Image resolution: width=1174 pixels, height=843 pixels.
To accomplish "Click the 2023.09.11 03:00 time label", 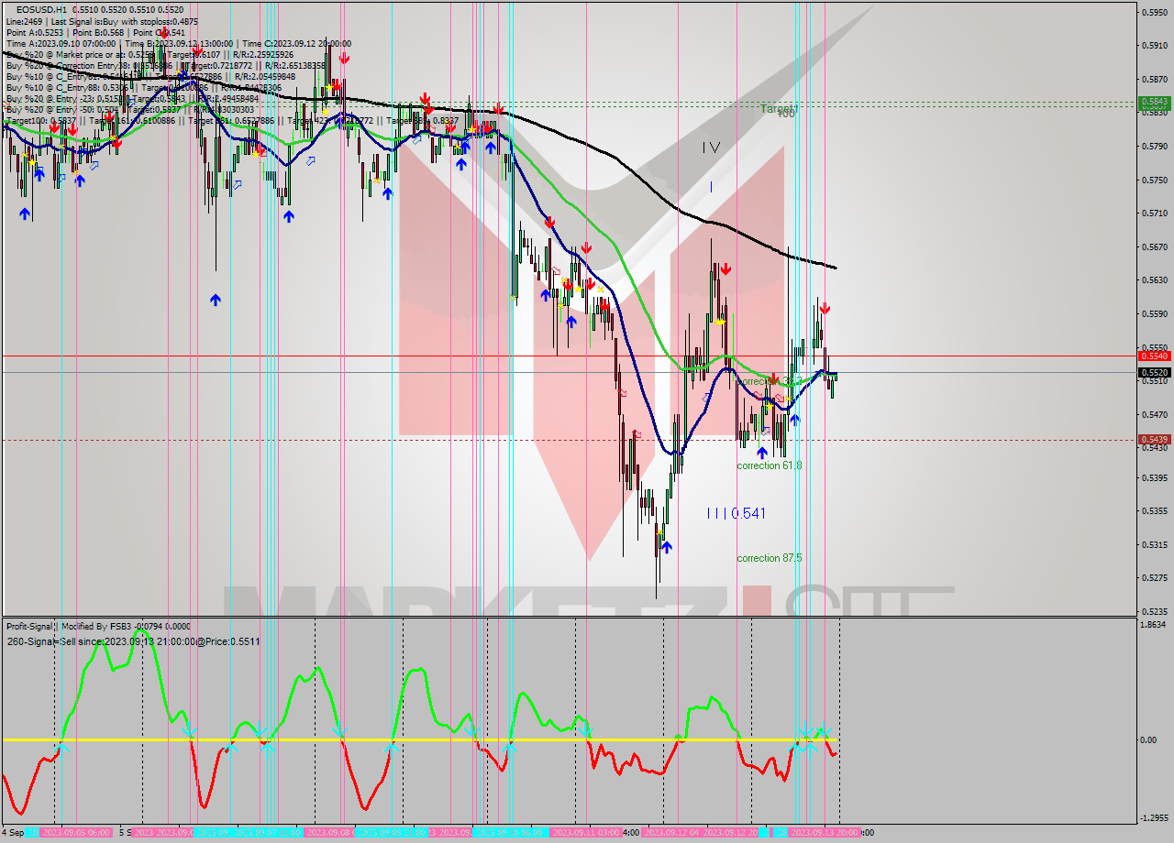I will point(587,832).
